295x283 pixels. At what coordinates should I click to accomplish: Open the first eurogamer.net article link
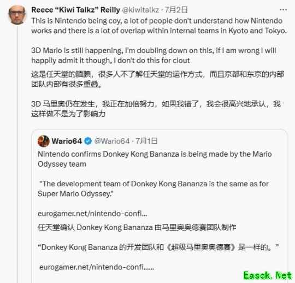(x=92, y=214)
